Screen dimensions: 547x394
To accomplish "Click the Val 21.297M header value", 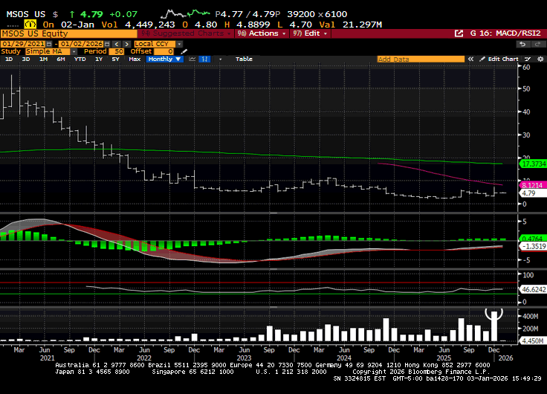I will 351,25.
